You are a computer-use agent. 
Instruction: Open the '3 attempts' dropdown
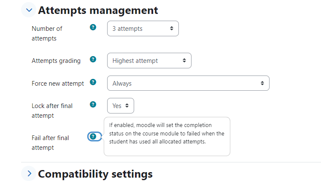coord(143,28)
